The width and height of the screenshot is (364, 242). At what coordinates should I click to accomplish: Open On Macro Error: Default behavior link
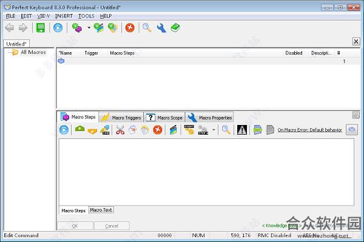click(309, 130)
